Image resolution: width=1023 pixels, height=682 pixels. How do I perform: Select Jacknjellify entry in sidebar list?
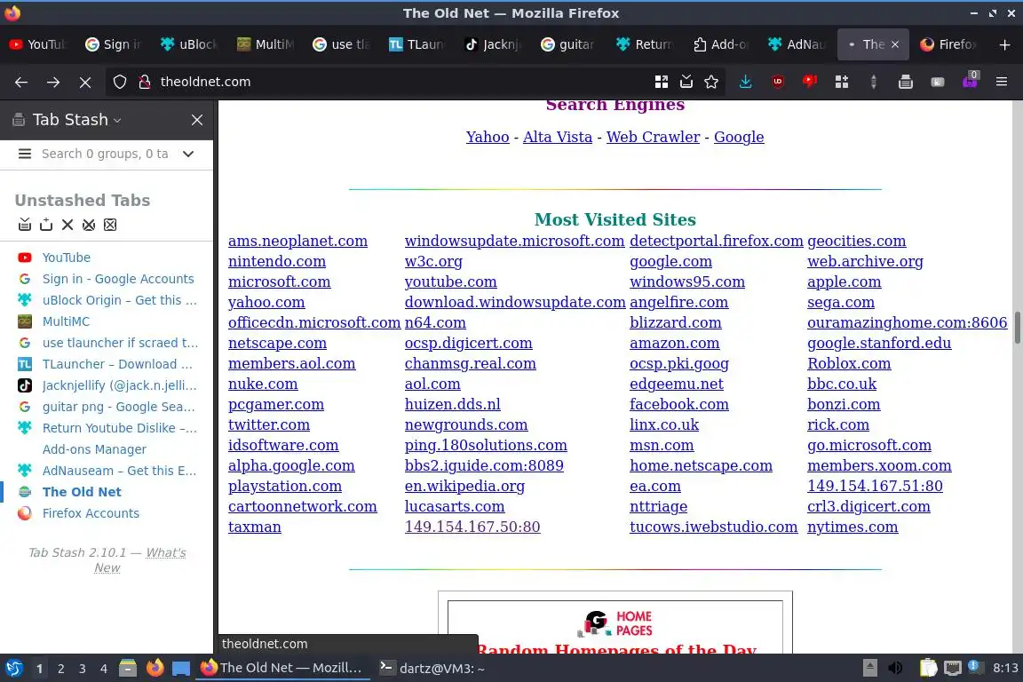tap(119, 385)
